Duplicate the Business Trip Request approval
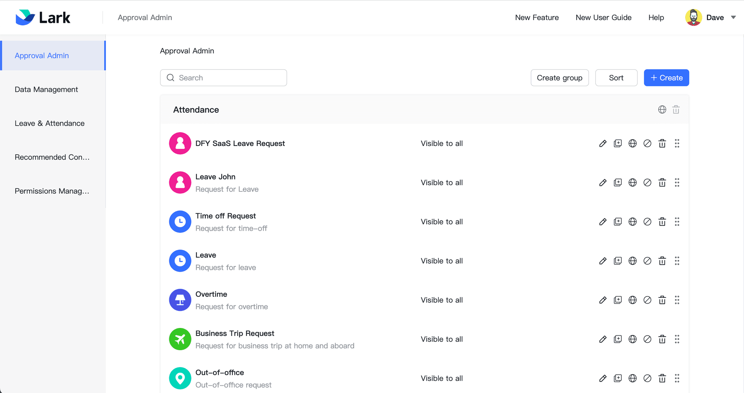The height and width of the screenshot is (393, 744). point(618,339)
